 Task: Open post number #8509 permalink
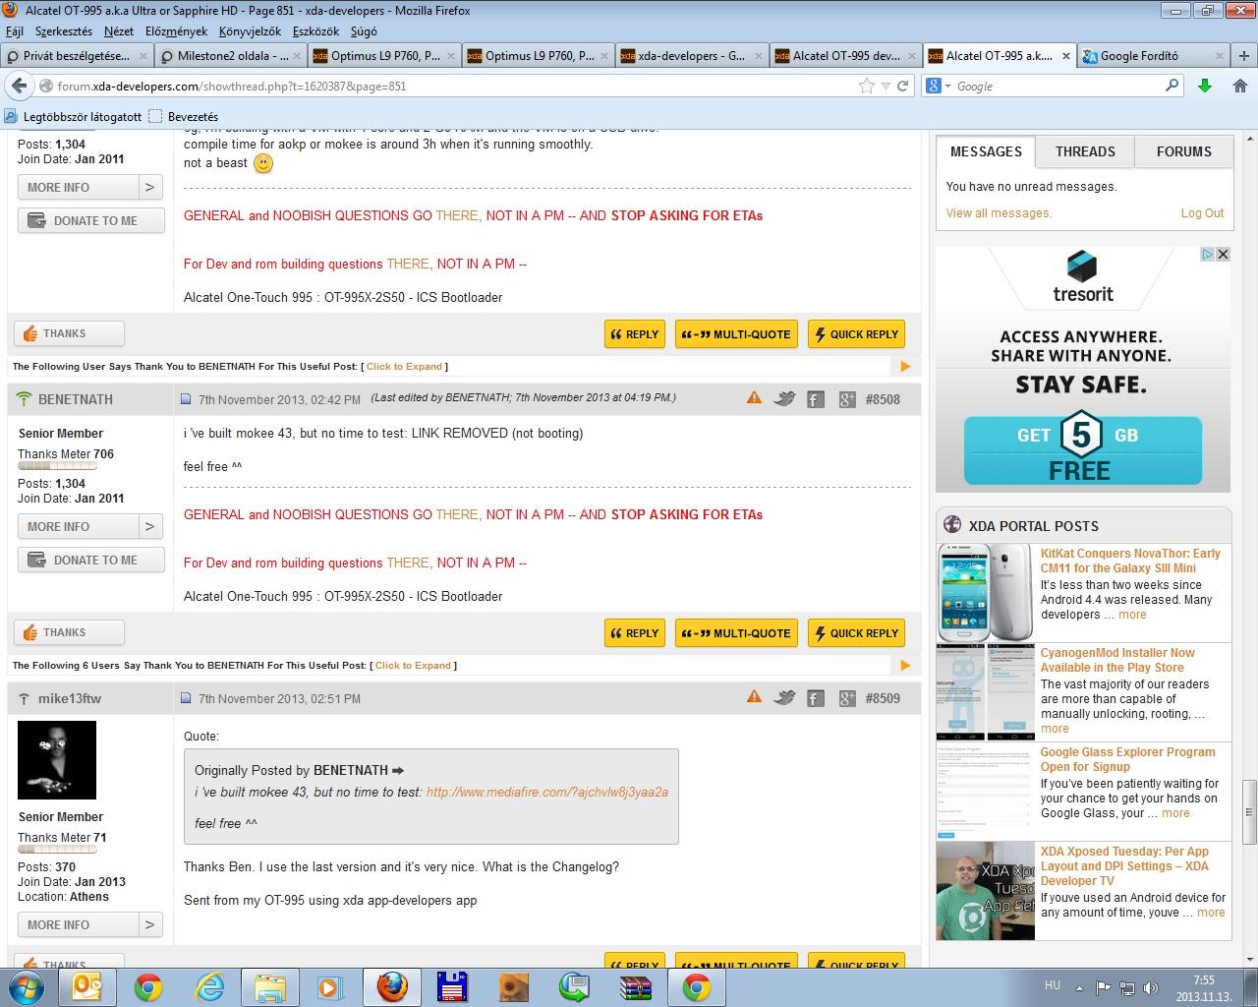click(x=883, y=698)
